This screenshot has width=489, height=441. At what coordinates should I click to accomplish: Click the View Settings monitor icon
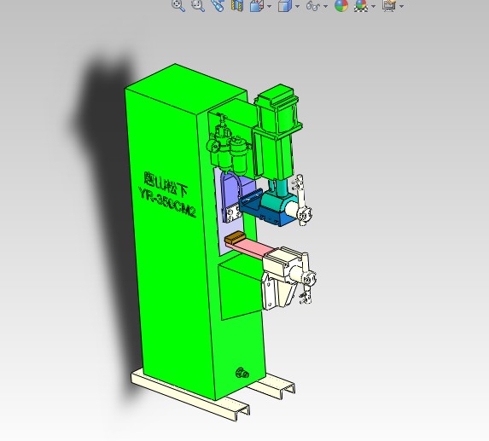[x=389, y=5]
